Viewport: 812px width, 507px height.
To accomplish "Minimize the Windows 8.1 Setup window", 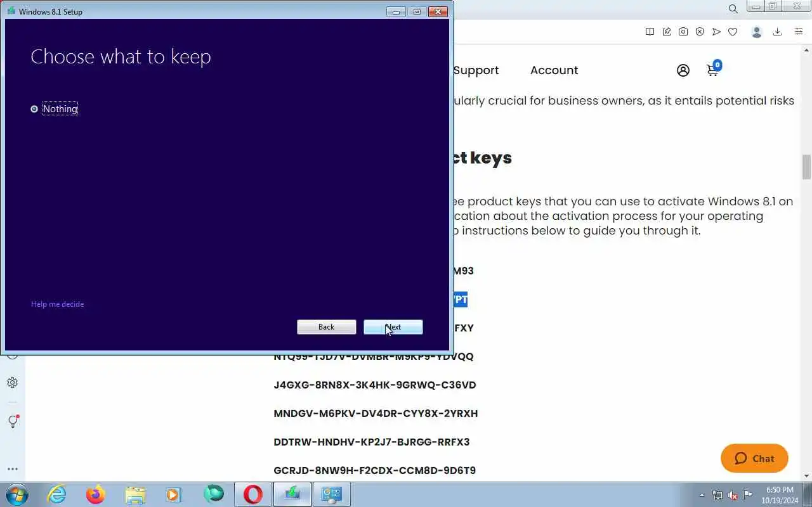I will pos(396,11).
